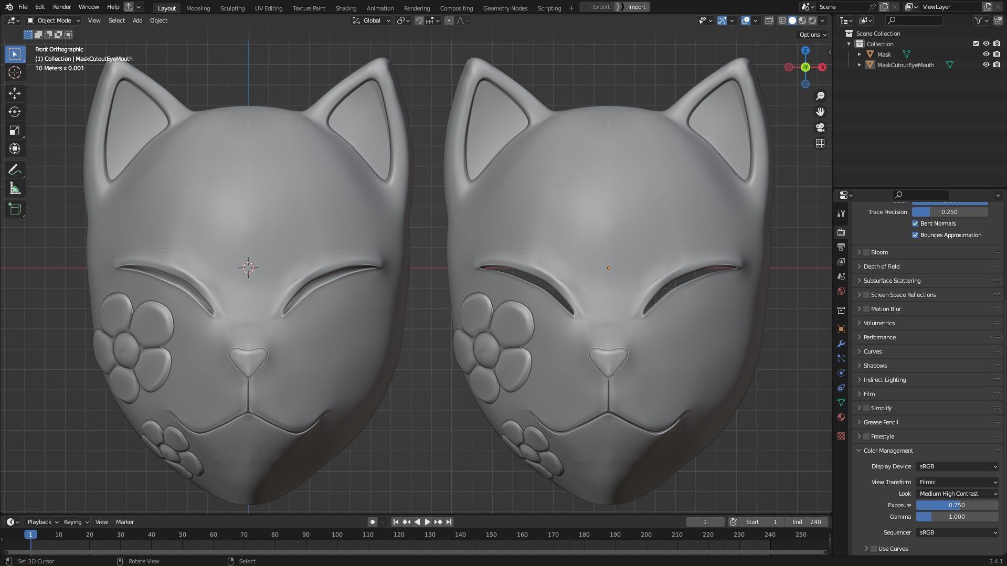This screenshot has width=1007, height=566.
Task: Activate the Select Box tool
Action: (15, 54)
